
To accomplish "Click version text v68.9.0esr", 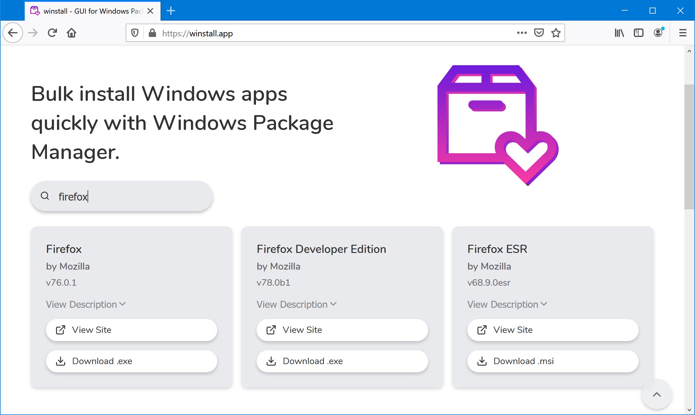I will point(489,282).
